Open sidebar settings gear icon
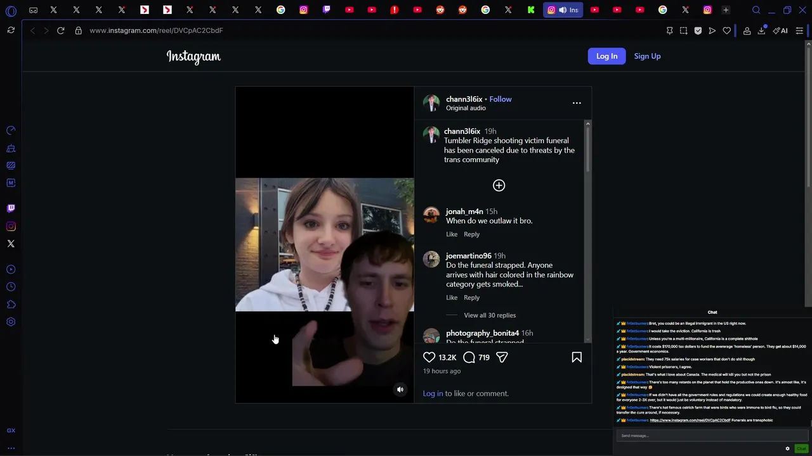Screen dimensions: 812x456 [x=11, y=322]
